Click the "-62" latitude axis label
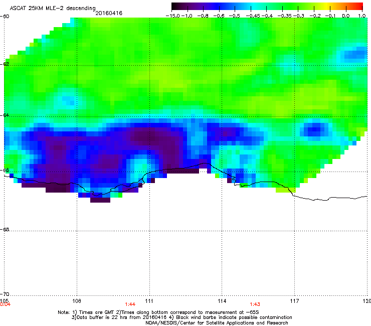This screenshot has width=371, height=326. pos(5,64)
